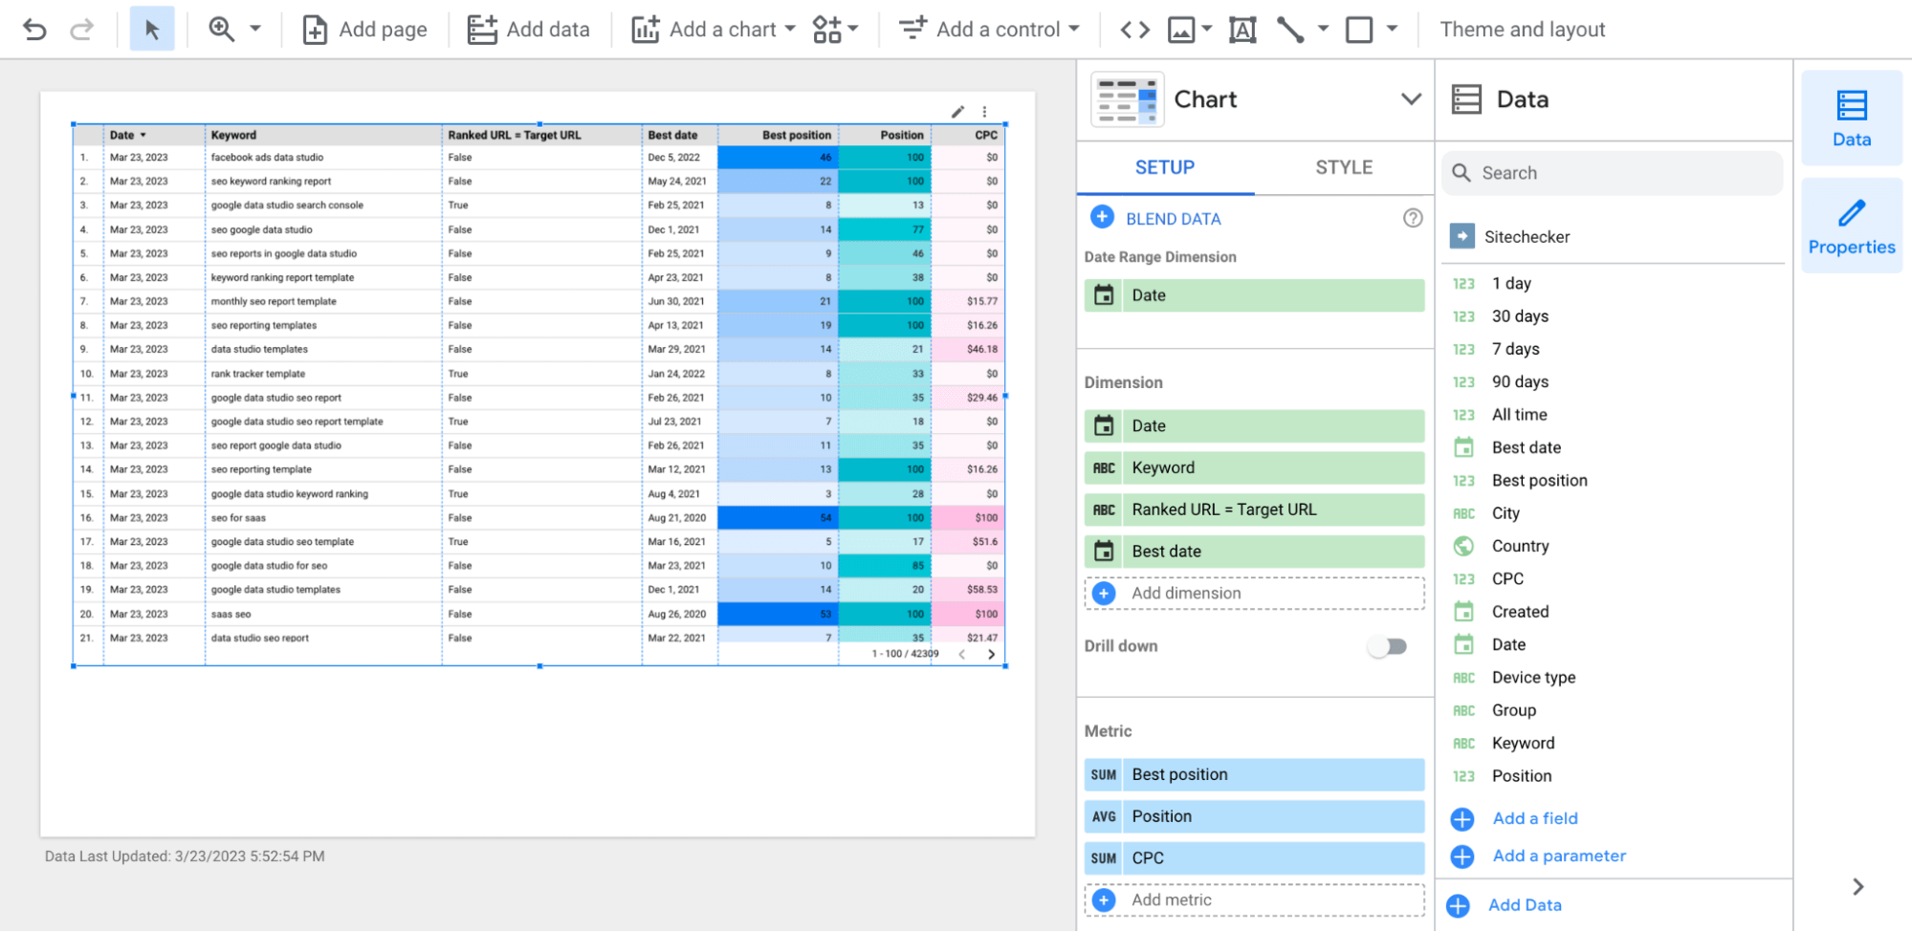Switch to the SETUP tab
The image size is (1912, 932).
[x=1165, y=167]
